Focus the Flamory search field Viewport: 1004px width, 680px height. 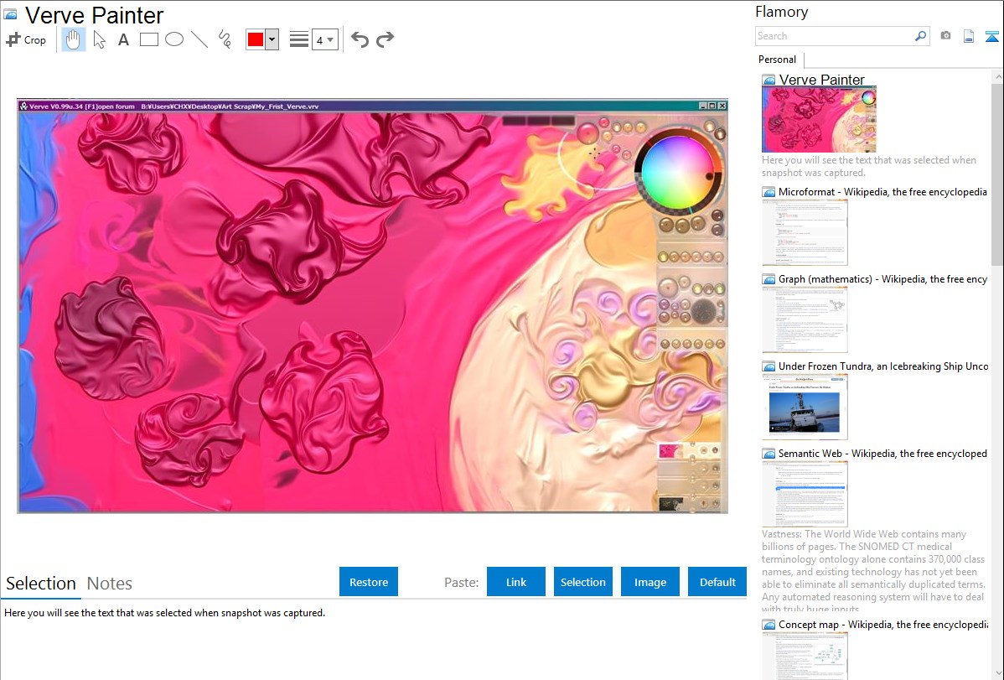(835, 36)
